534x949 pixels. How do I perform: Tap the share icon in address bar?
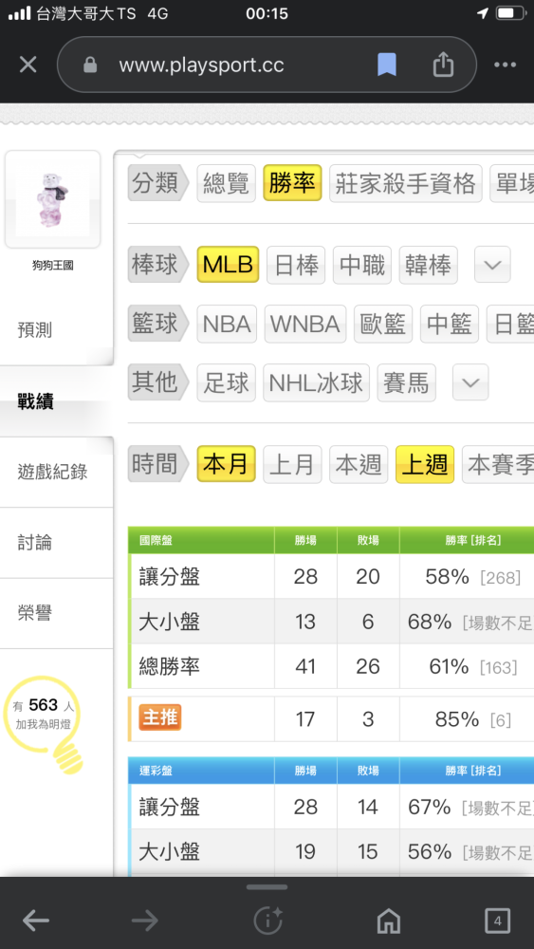pyautogui.click(x=443, y=65)
